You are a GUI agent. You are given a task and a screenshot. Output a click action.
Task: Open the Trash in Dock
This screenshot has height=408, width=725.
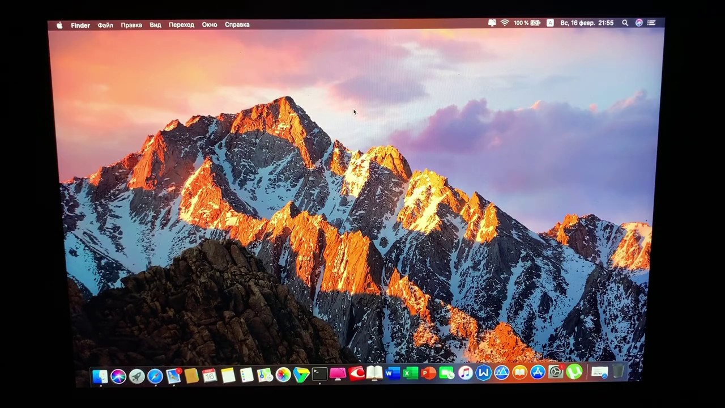pyautogui.click(x=619, y=372)
